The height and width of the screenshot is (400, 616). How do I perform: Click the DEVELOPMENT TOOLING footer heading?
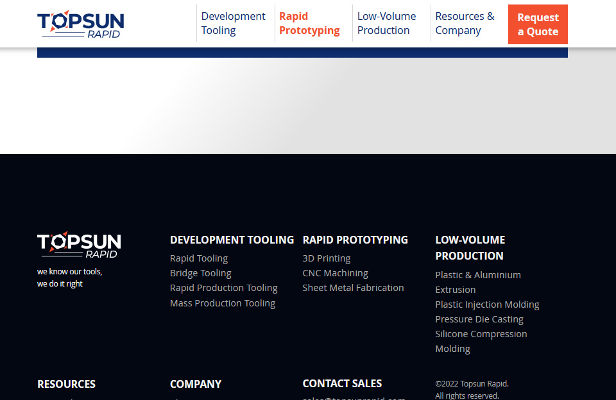pos(232,240)
